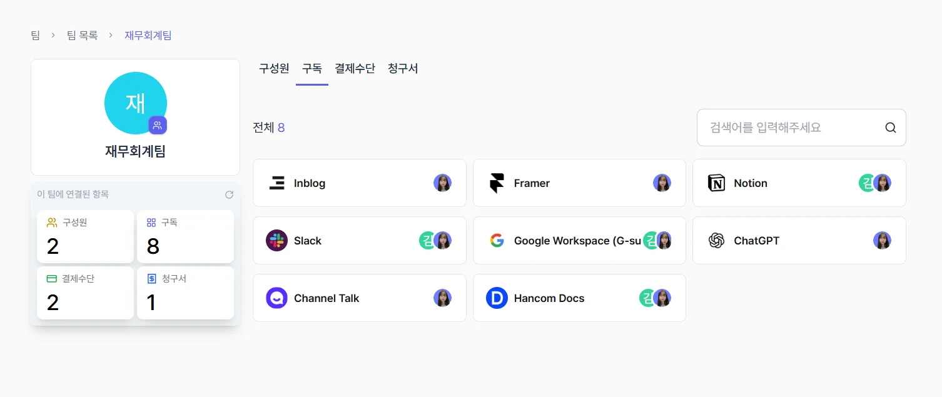Screen dimensions: 942x397
Task: Click the Hancom Docs icon
Action: 497,298
